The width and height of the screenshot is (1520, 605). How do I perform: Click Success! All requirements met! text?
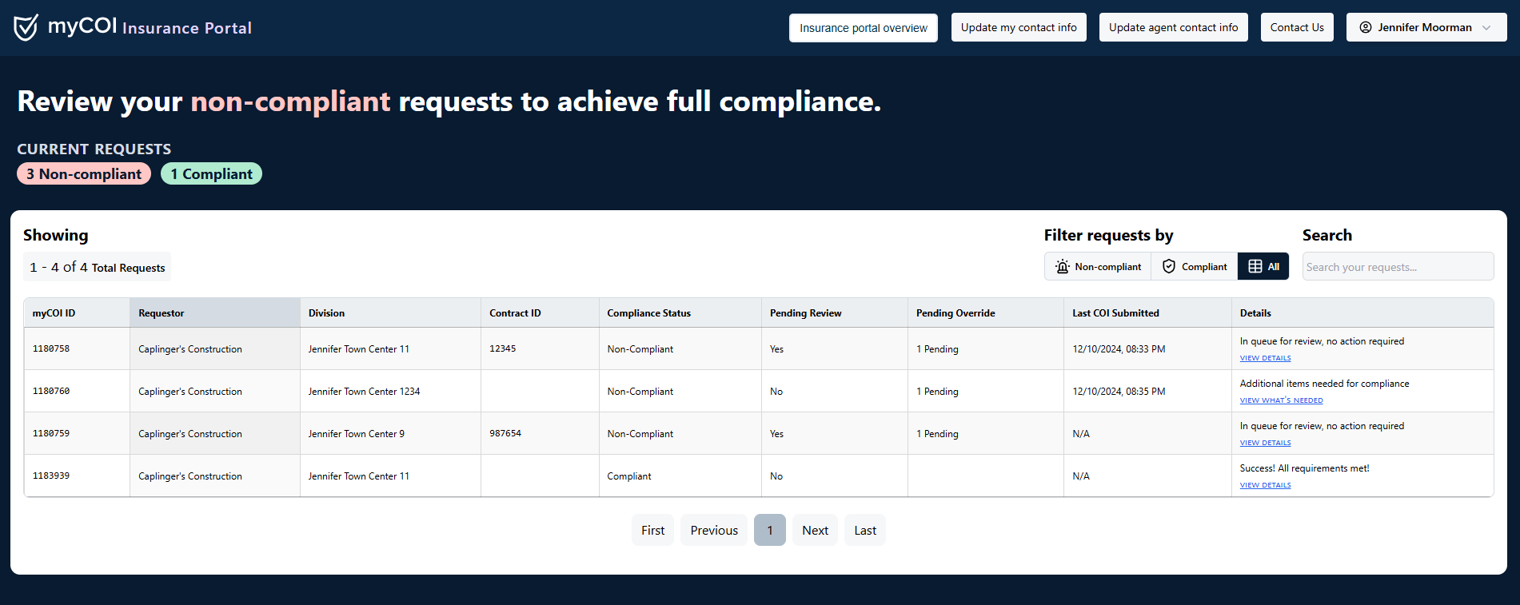pos(1304,468)
